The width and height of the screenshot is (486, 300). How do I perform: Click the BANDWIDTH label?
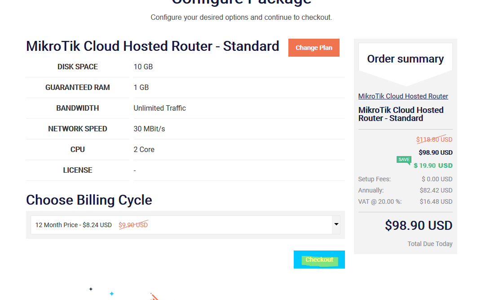[x=78, y=108]
